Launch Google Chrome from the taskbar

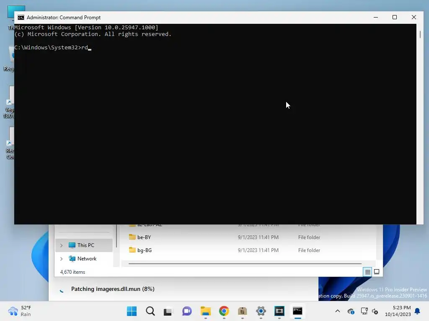pyautogui.click(x=224, y=311)
